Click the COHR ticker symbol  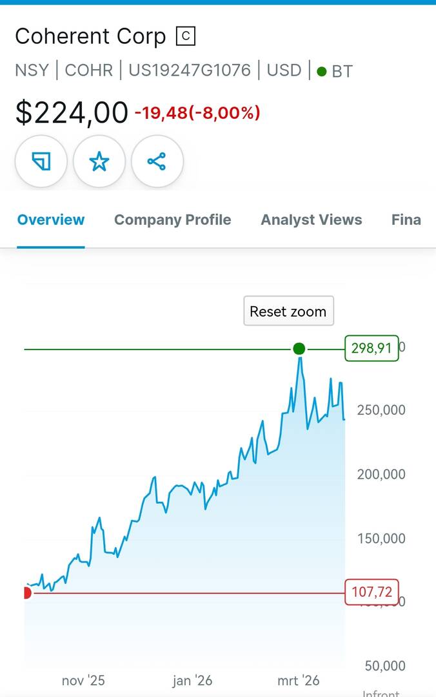[89, 70]
